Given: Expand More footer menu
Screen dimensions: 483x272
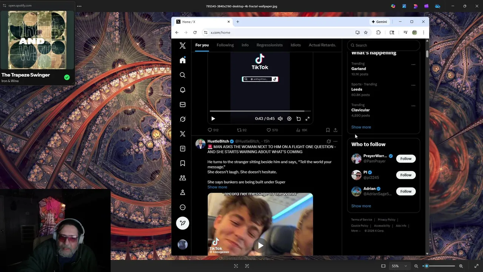Looking at the screenshot, I should pos(355,231).
